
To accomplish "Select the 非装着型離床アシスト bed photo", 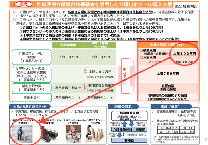I will (x=50, y=134).
